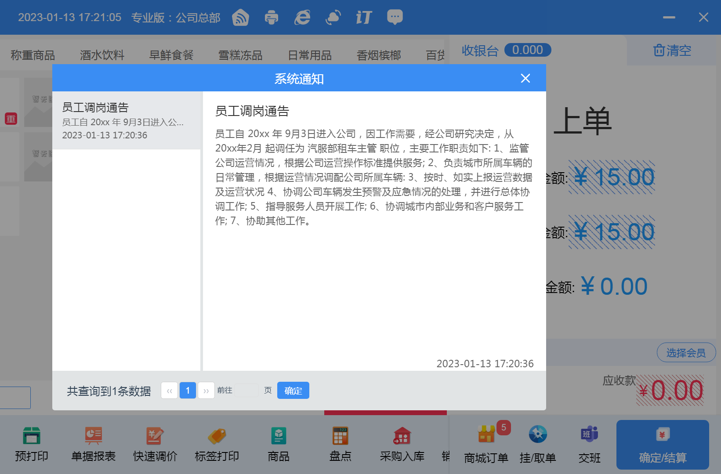Click the RSS feed icon in title bar
This screenshot has height=474, width=721.
click(x=240, y=18)
